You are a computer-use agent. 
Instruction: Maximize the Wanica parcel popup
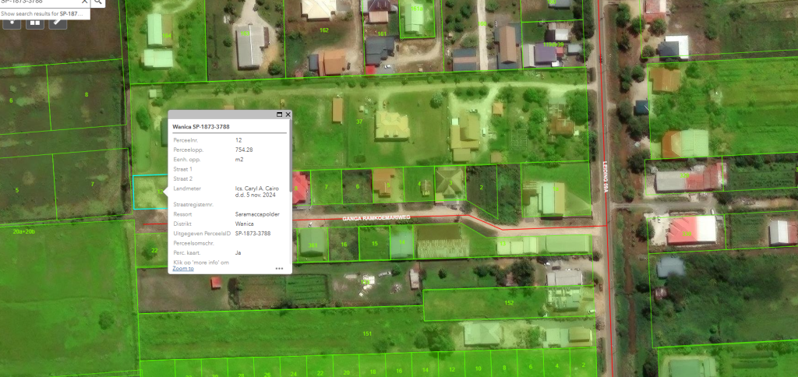[x=278, y=115]
